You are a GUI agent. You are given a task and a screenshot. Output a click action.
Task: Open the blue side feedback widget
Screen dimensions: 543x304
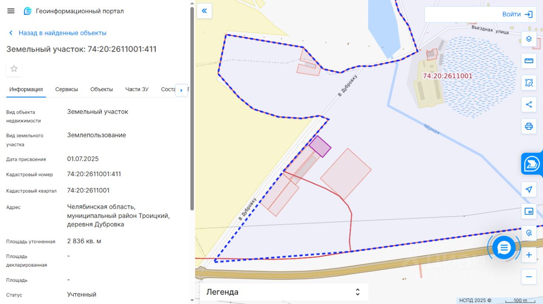coord(532,164)
